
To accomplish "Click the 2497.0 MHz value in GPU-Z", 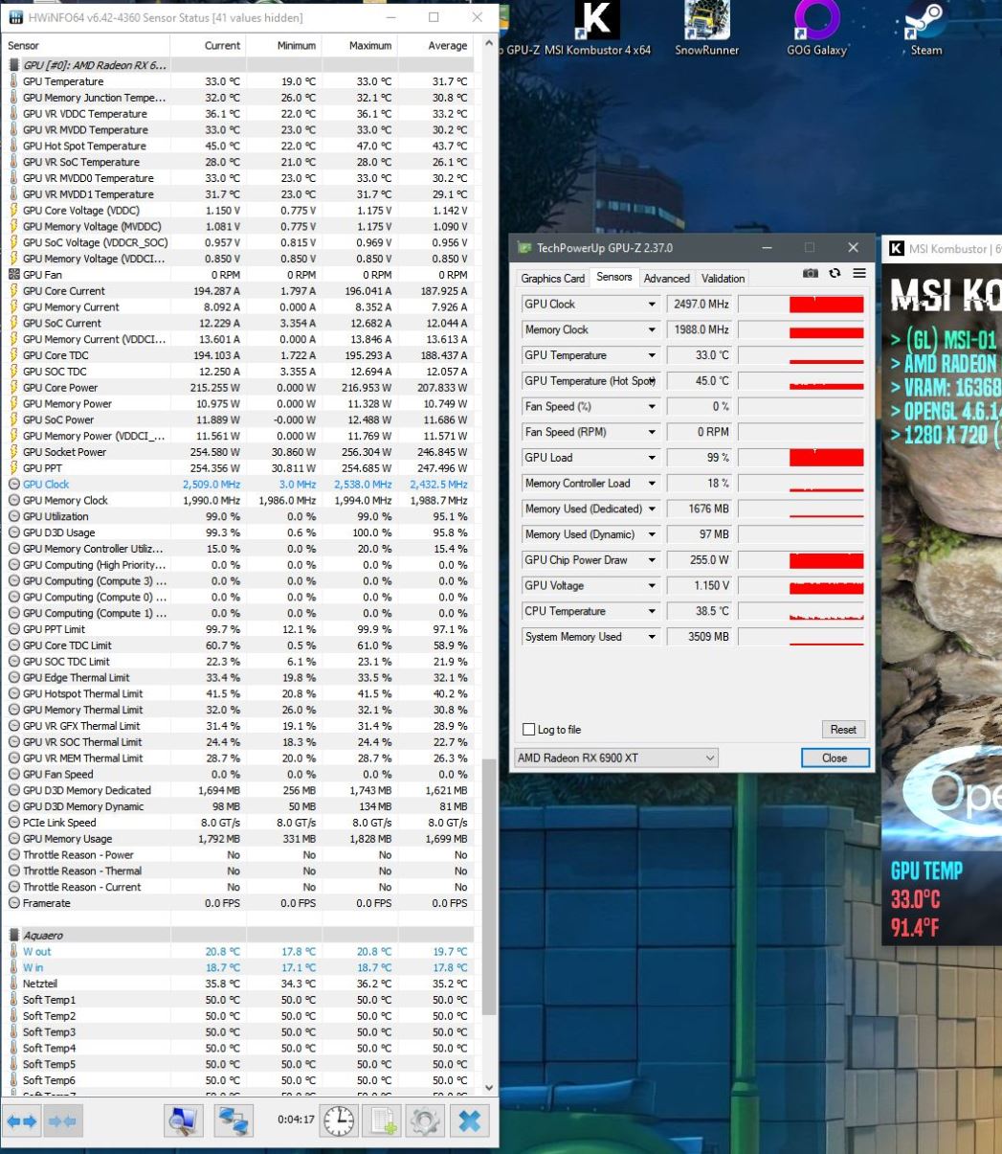I will click(x=699, y=305).
